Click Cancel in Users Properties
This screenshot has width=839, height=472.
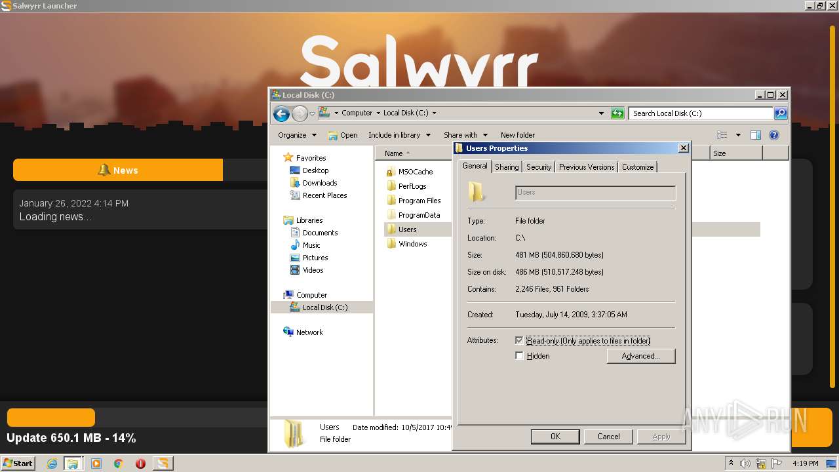608,437
